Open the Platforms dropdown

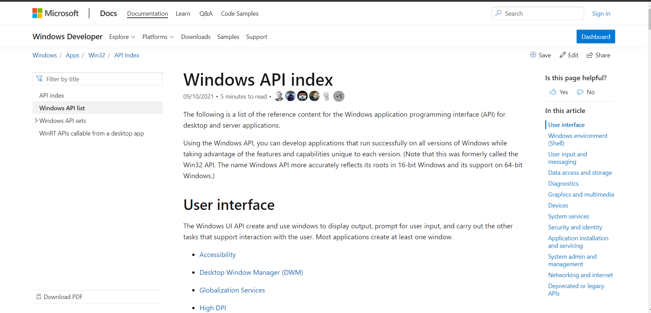pos(158,37)
